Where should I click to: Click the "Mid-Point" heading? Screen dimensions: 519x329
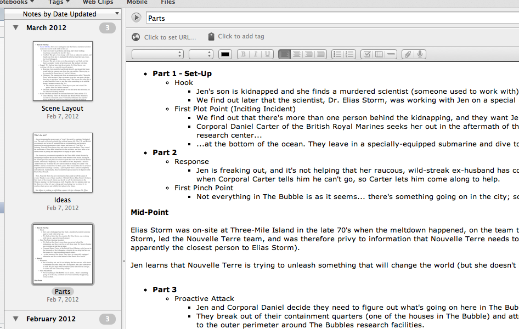tap(150, 212)
